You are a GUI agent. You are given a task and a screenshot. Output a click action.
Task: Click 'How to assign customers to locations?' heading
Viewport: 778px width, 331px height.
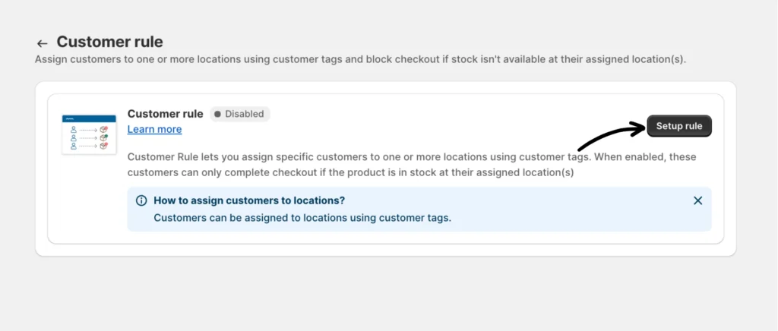(x=249, y=200)
